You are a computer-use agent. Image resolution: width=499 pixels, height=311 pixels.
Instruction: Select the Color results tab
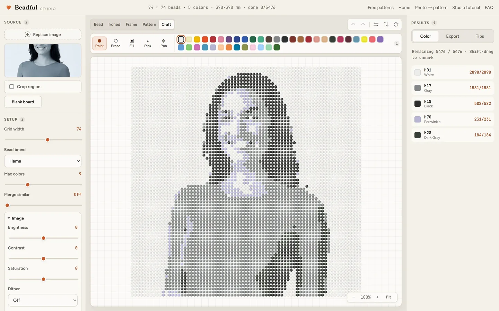[426, 36]
